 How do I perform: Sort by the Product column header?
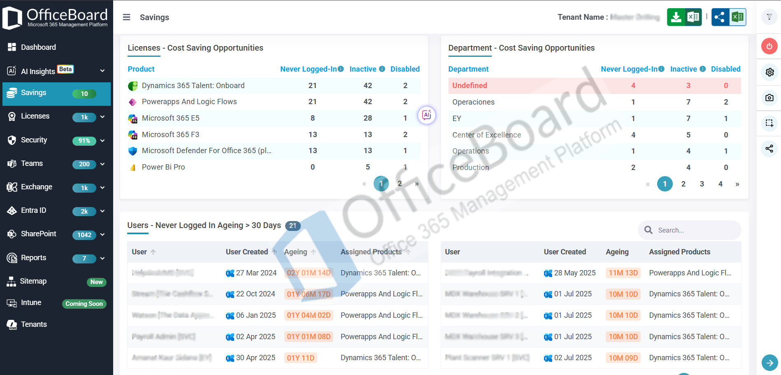point(141,69)
